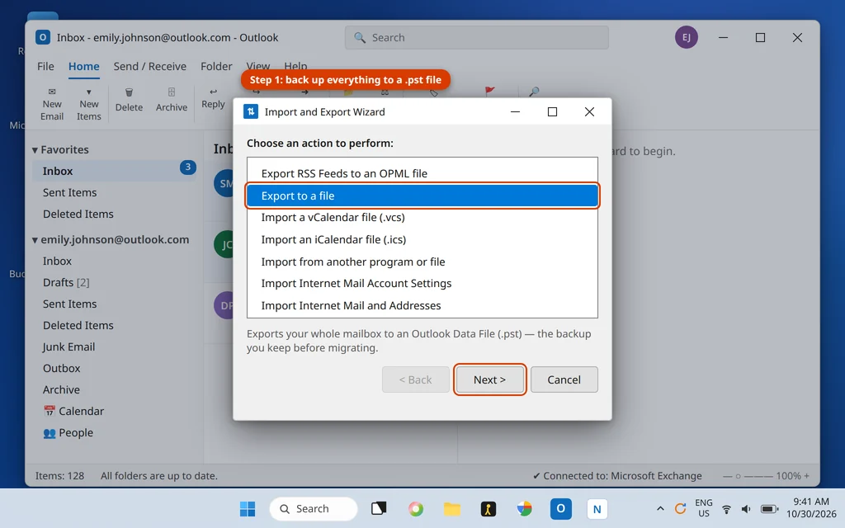The image size is (845, 528).
Task: Open the Calendar folder in sidebar
Action: [73, 411]
